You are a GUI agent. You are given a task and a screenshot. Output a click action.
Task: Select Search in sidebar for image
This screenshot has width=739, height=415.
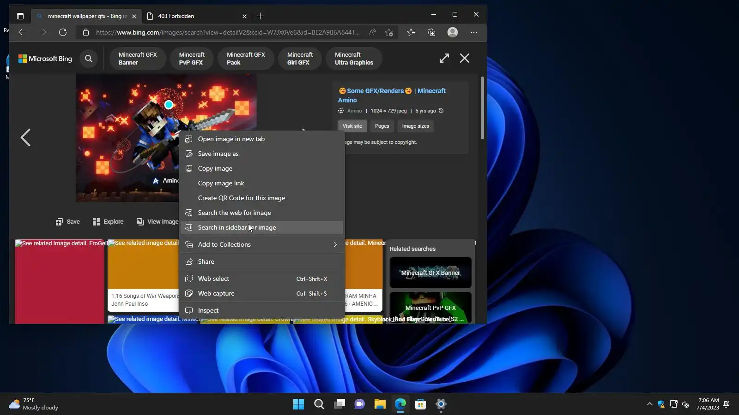point(262,227)
